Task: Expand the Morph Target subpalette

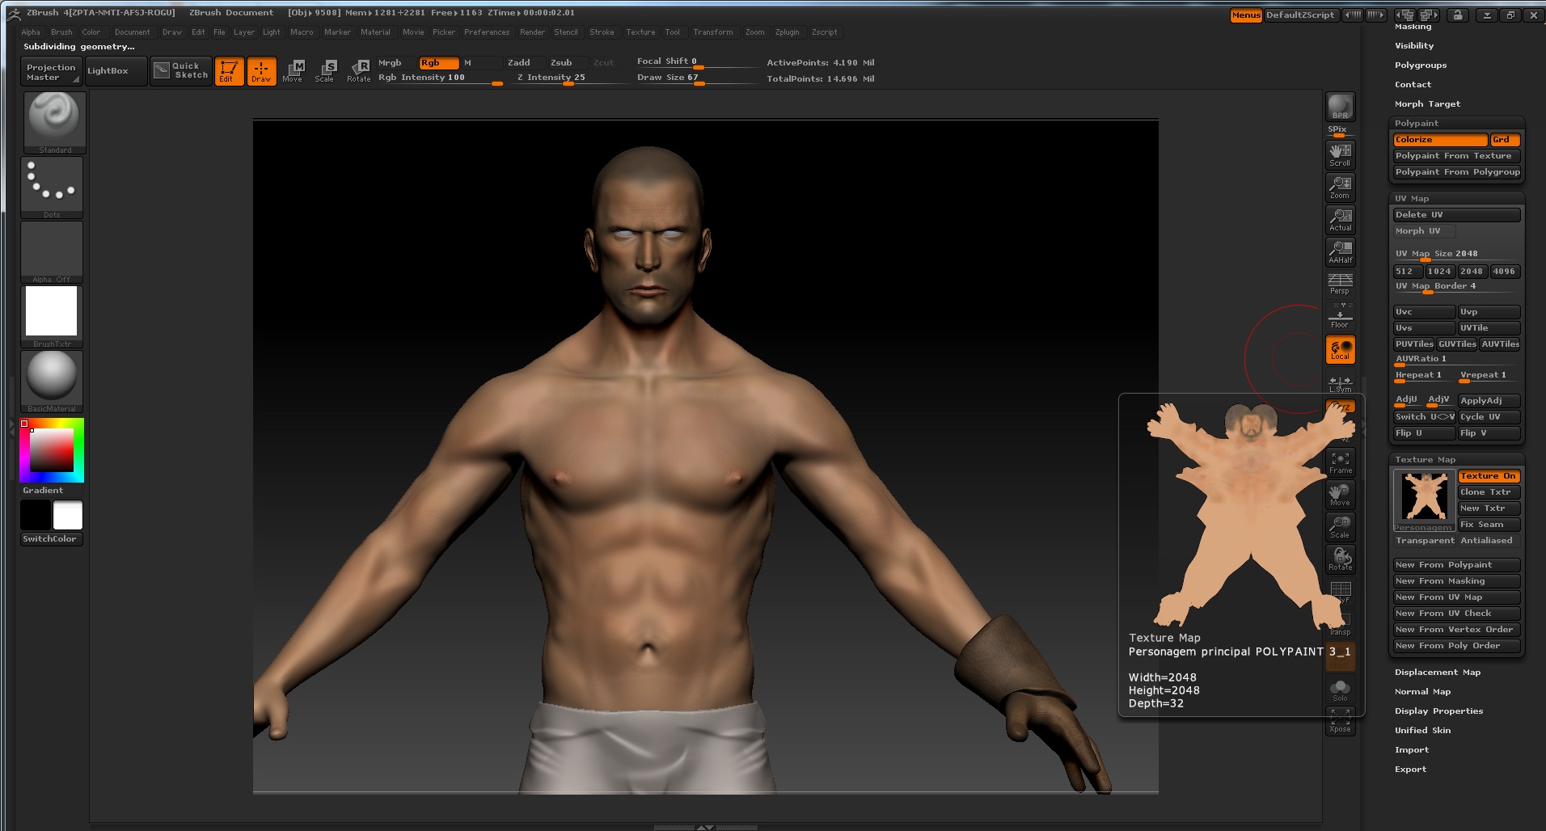Action: (1427, 104)
